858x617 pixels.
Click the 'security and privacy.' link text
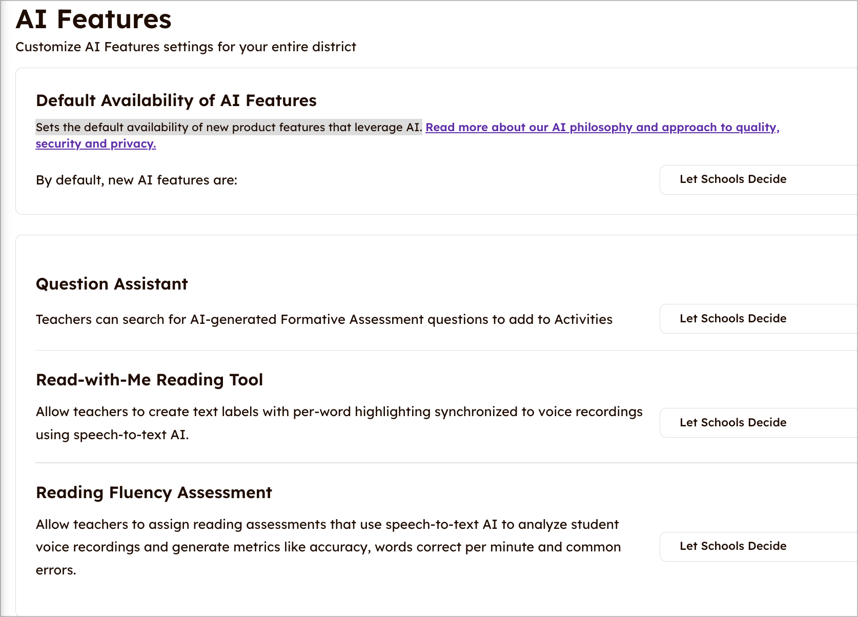click(96, 144)
